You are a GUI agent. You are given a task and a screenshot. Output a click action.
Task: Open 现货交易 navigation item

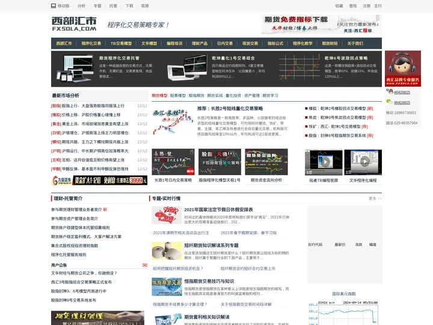(x=250, y=43)
